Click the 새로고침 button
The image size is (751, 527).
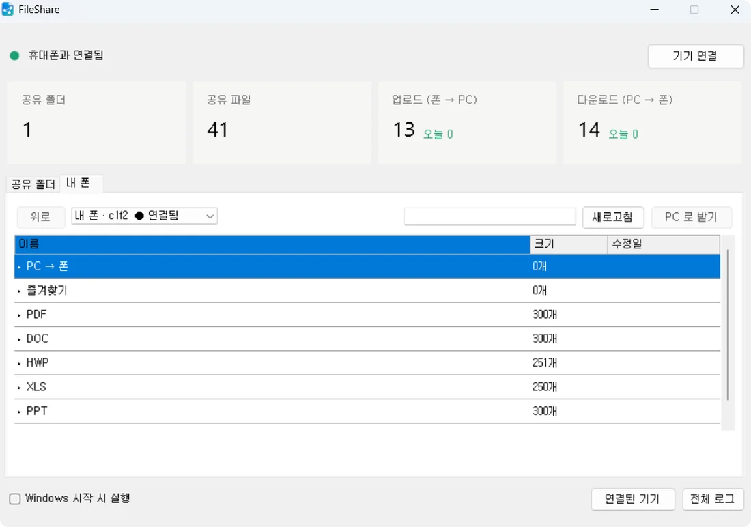tap(612, 217)
